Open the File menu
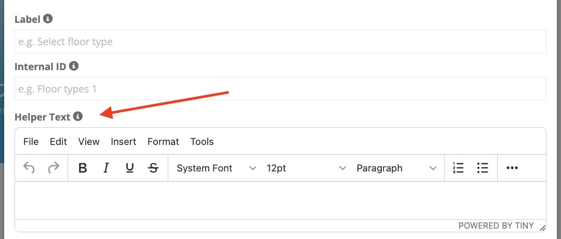The height and width of the screenshot is (239, 561). tap(31, 142)
